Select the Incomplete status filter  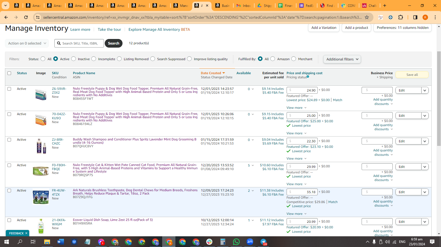click(94, 59)
